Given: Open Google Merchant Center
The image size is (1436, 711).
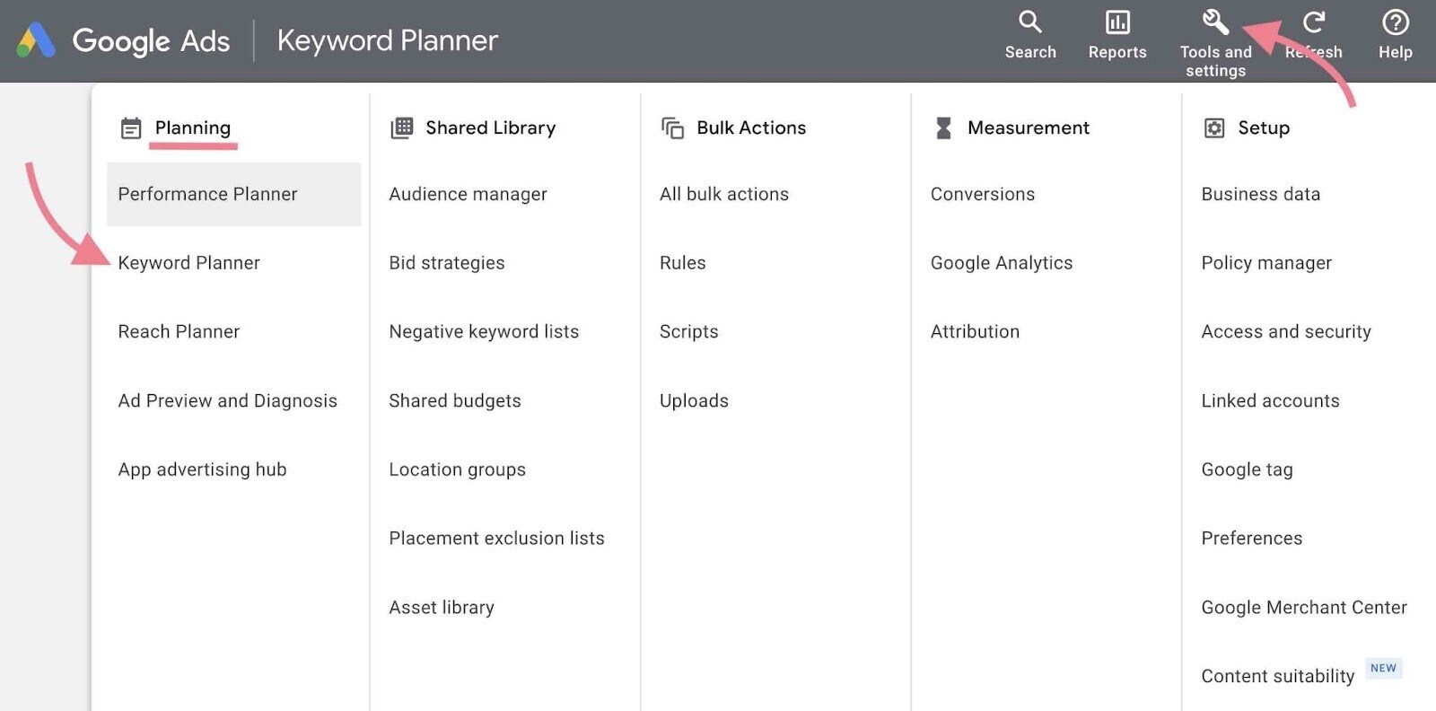Looking at the screenshot, I should [x=1302, y=607].
